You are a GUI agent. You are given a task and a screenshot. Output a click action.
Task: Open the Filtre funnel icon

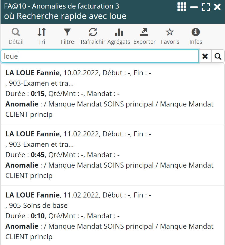click(x=67, y=36)
